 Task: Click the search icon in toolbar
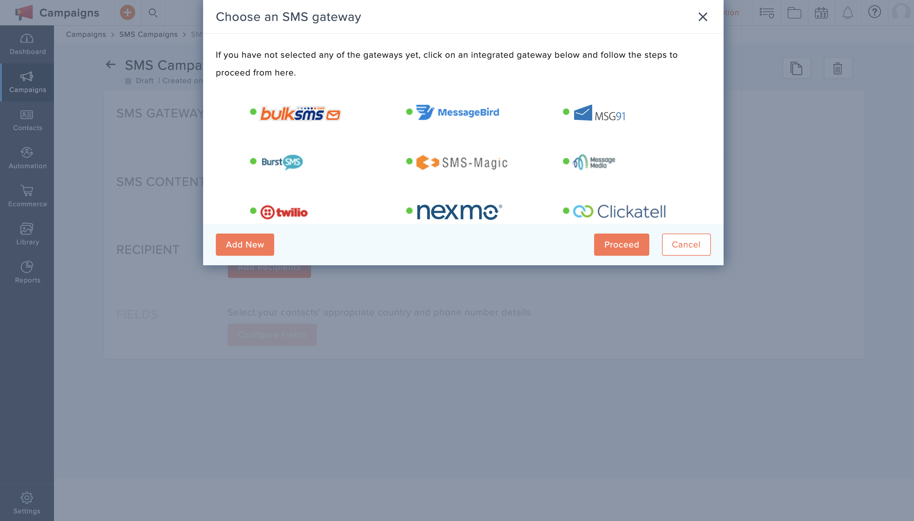(153, 13)
